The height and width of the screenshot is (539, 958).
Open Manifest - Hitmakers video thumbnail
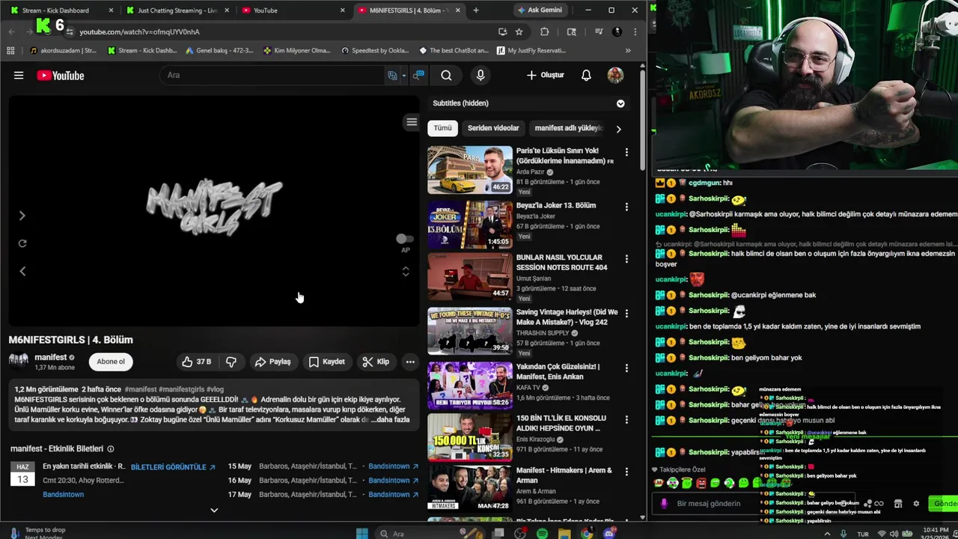tap(470, 489)
